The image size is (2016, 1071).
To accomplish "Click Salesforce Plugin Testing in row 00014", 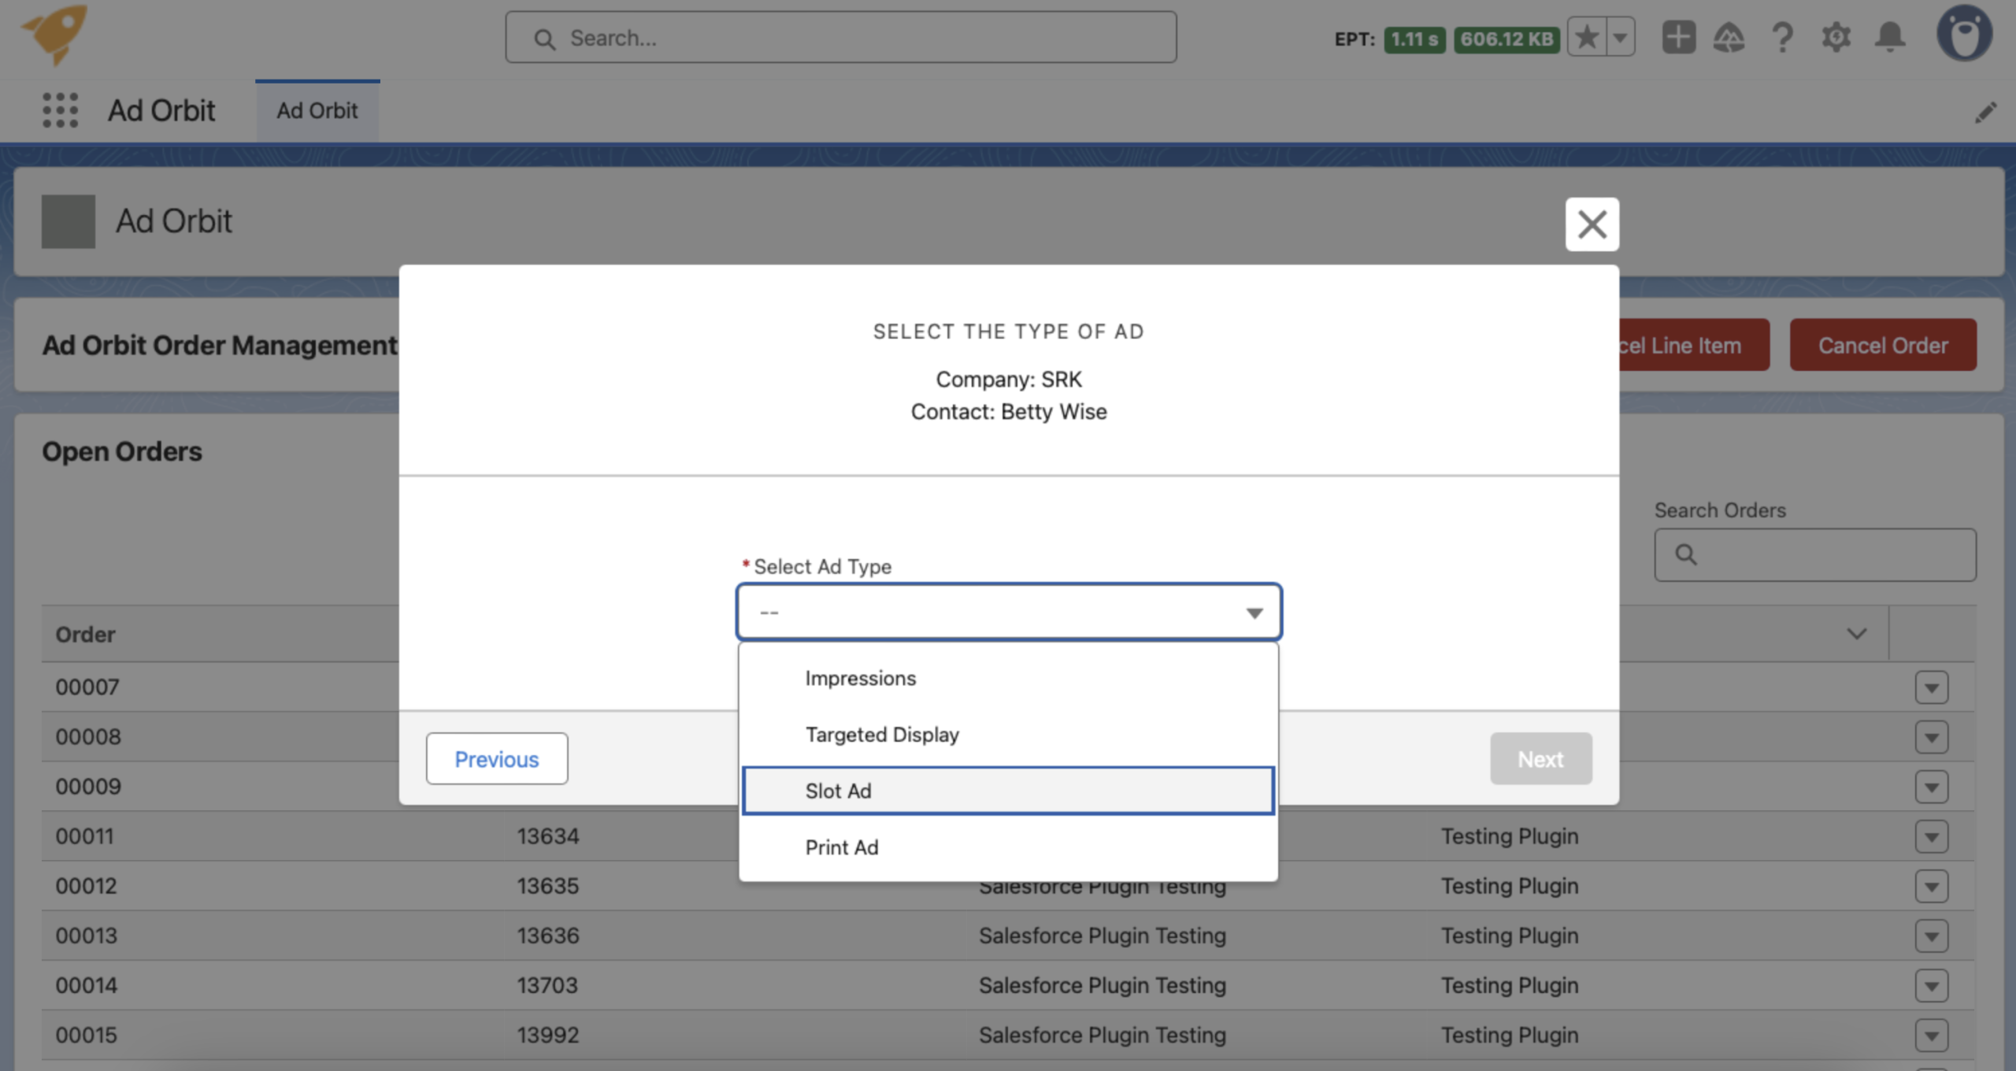I will click(x=1102, y=985).
